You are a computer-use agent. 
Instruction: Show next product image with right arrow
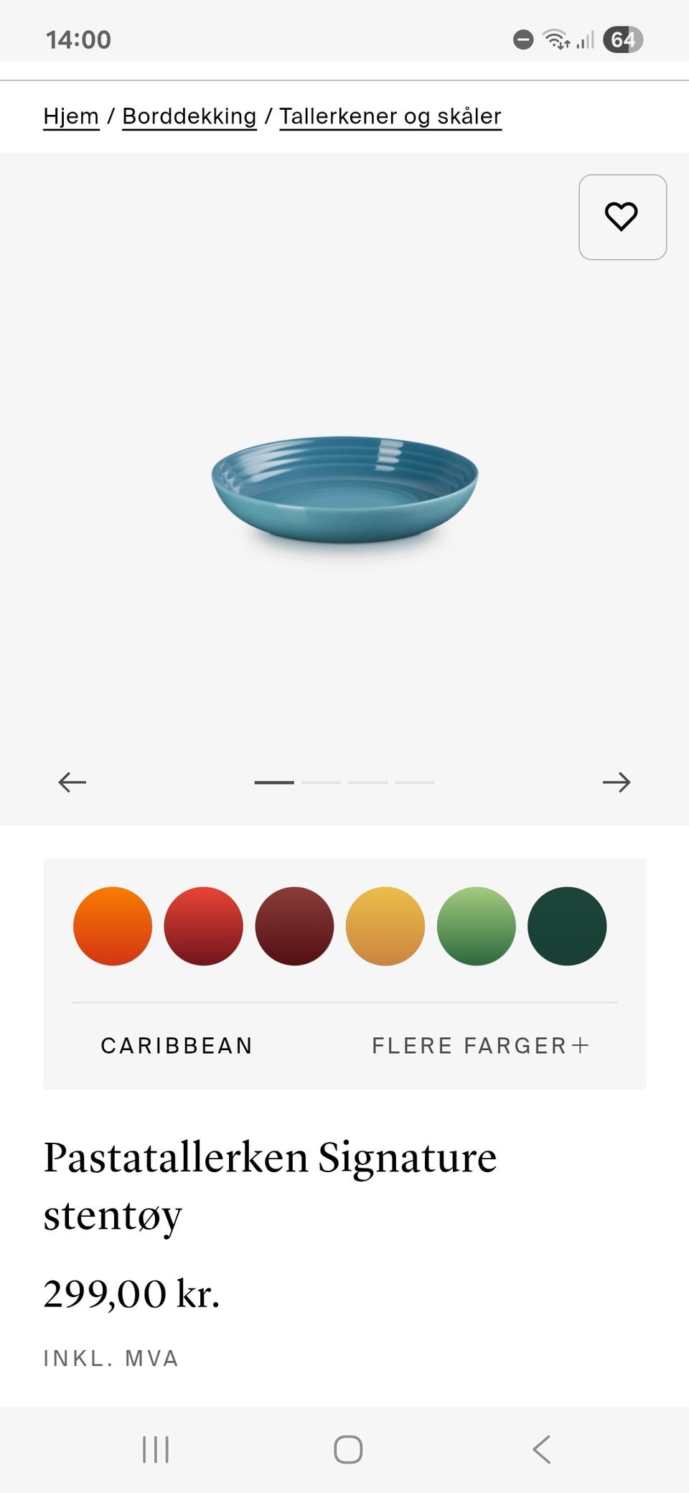click(x=617, y=782)
